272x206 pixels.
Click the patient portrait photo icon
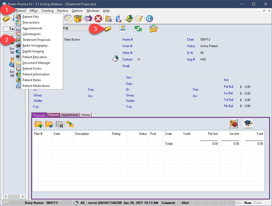coord(123,29)
